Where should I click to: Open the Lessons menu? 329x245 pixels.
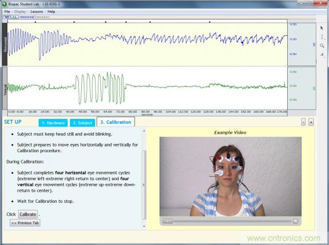tap(37, 12)
